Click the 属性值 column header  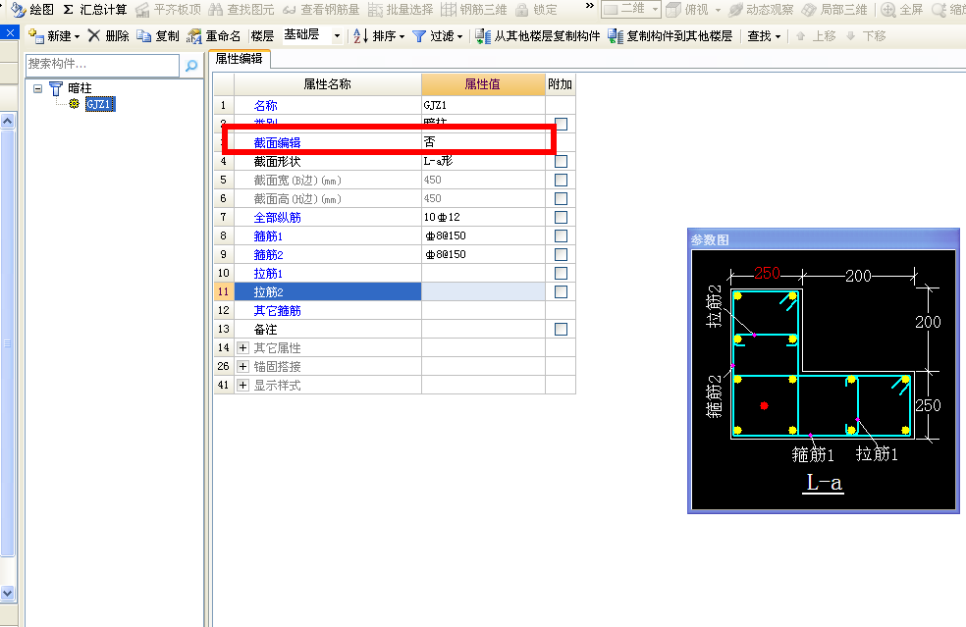click(482, 84)
